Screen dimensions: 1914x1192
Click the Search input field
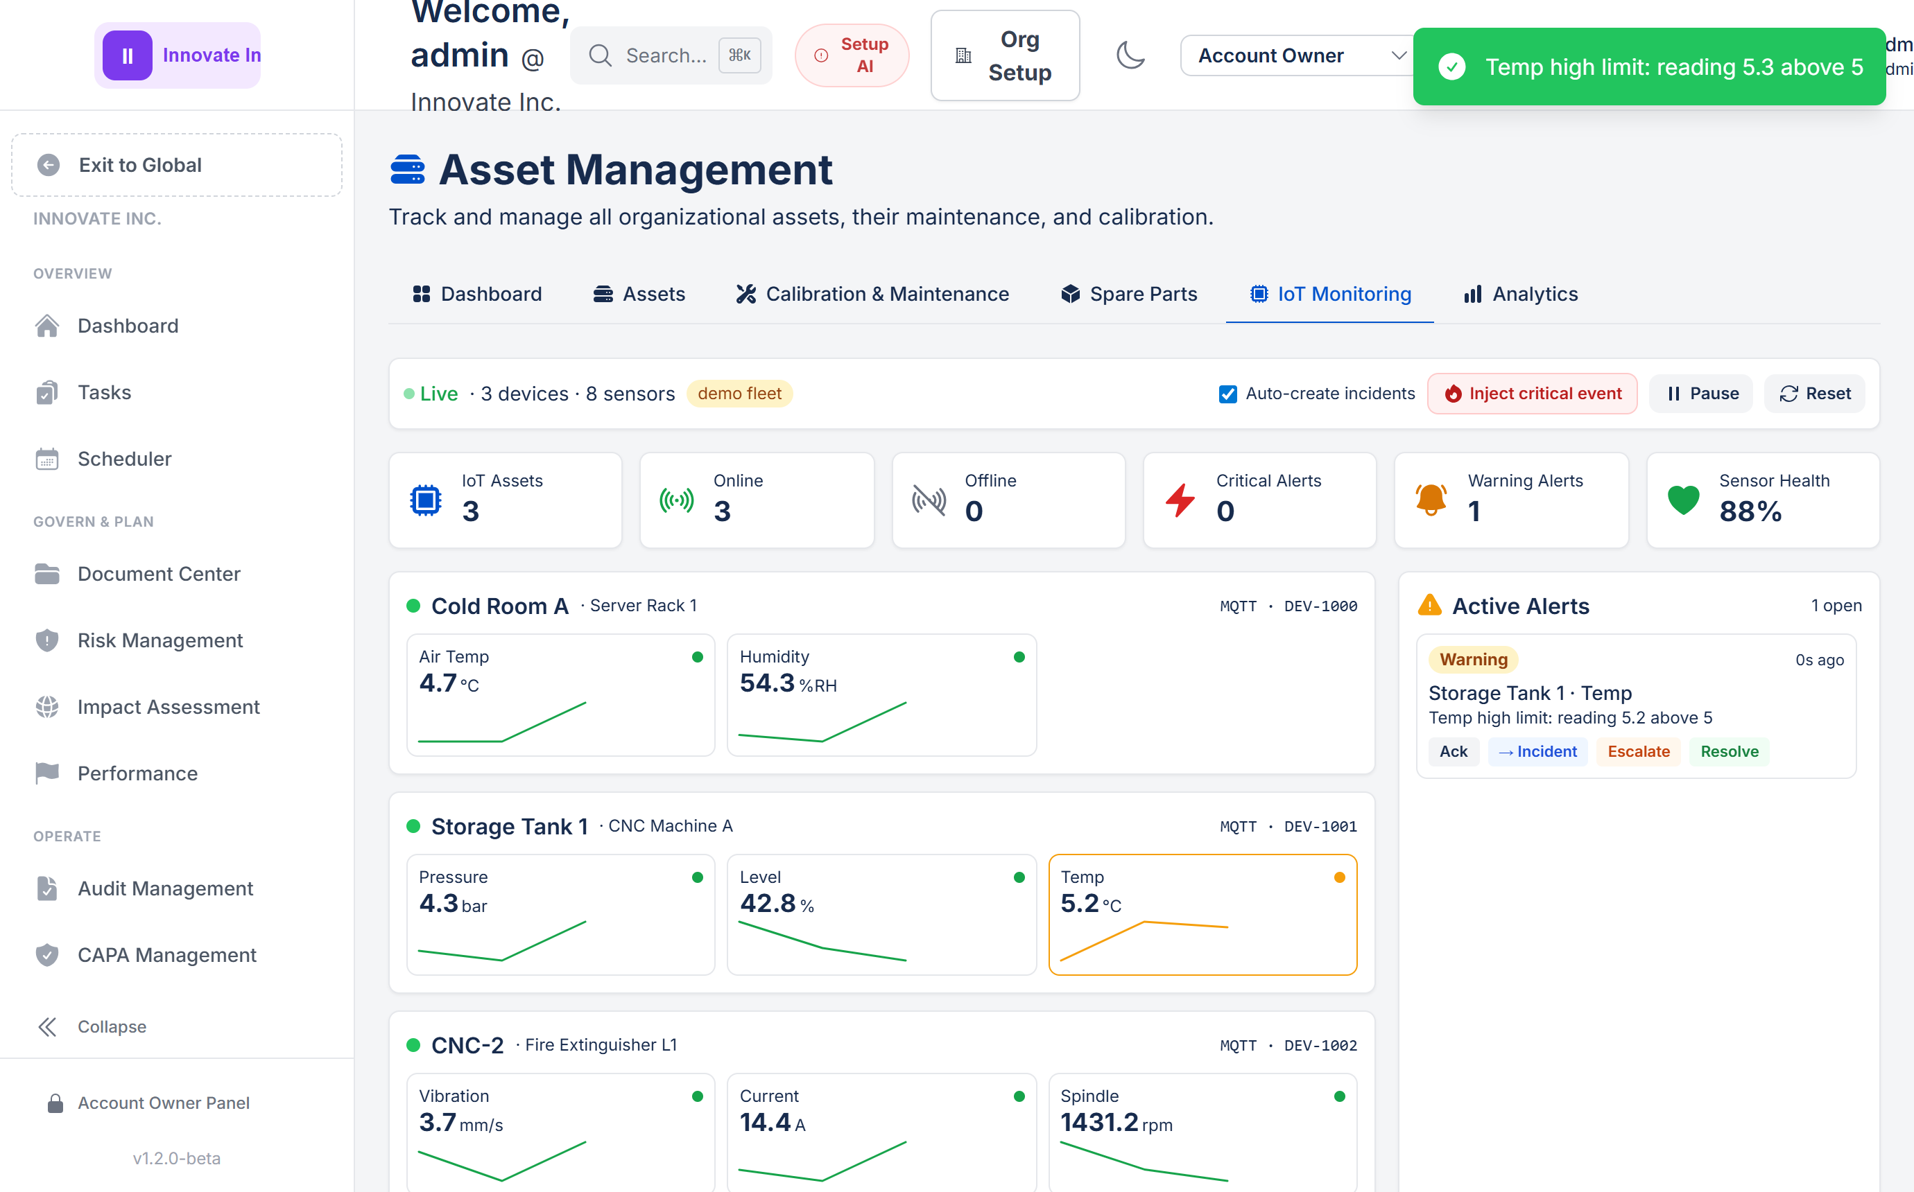click(671, 55)
